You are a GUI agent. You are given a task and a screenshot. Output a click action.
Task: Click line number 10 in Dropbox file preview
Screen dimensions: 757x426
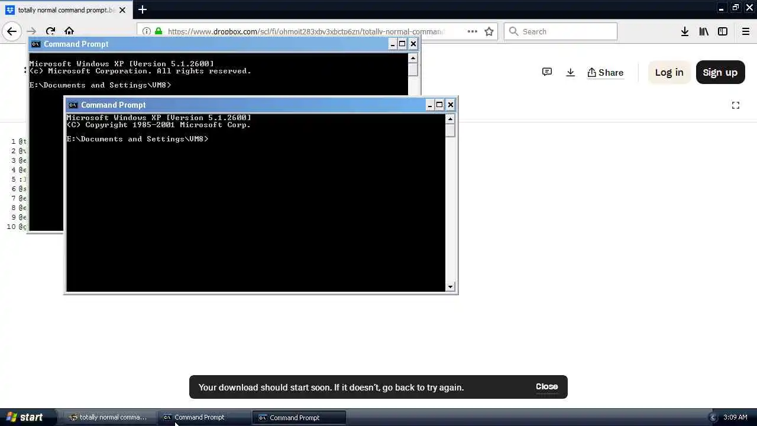11,227
